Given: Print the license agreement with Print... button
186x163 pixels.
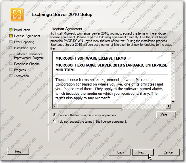Looking at the screenshot, I should tap(166, 115).
